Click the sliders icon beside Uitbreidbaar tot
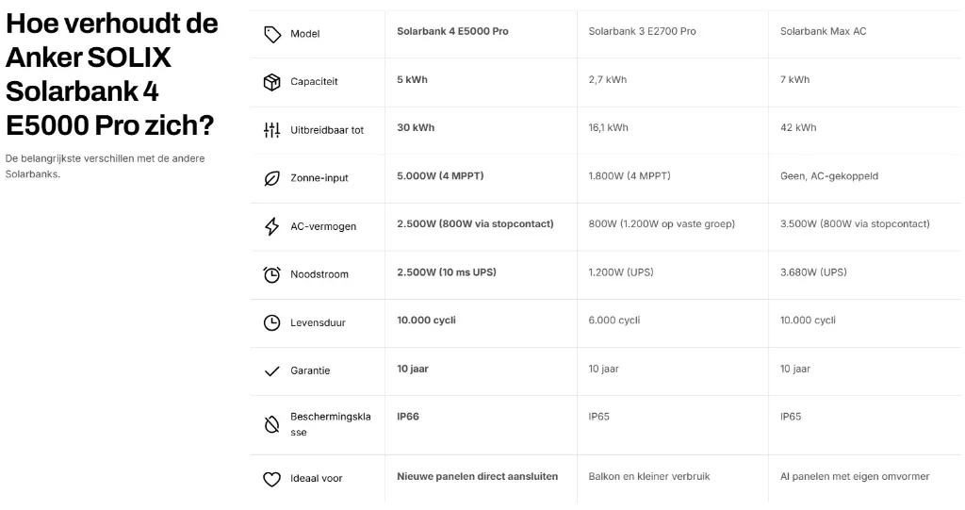The height and width of the screenshot is (510, 965). pyautogui.click(x=272, y=130)
